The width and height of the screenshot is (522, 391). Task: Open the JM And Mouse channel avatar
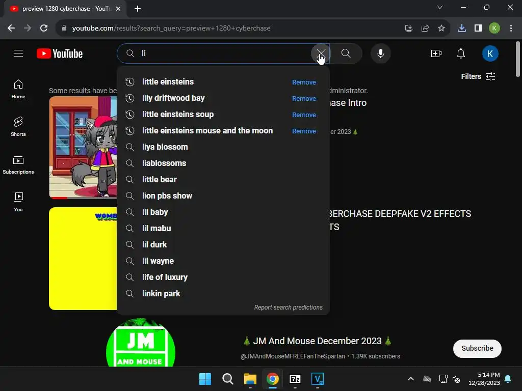tap(141, 343)
